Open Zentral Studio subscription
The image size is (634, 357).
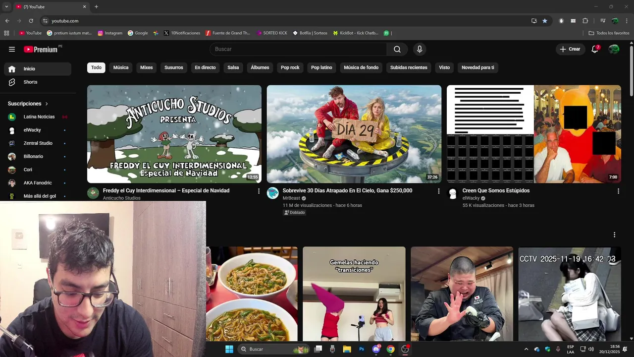coord(38,143)
